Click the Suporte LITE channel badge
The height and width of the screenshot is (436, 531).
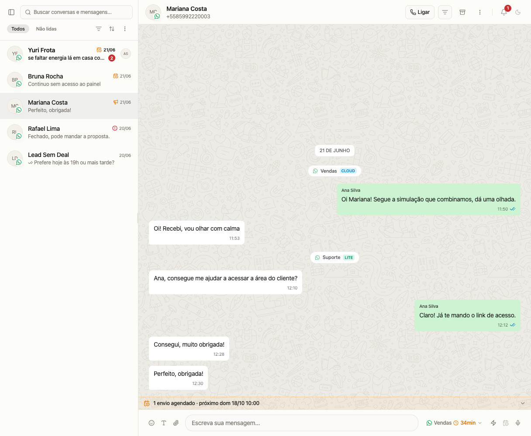tap(334, 257)
